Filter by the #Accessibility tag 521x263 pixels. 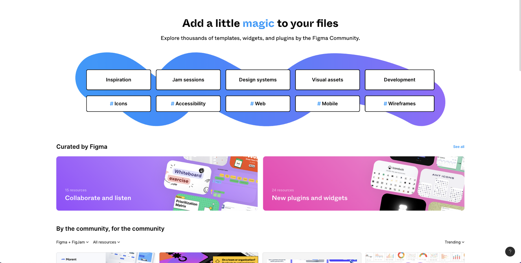[x=188, y=104]
